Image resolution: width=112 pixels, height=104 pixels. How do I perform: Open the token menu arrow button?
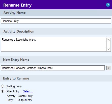(109, 68)
